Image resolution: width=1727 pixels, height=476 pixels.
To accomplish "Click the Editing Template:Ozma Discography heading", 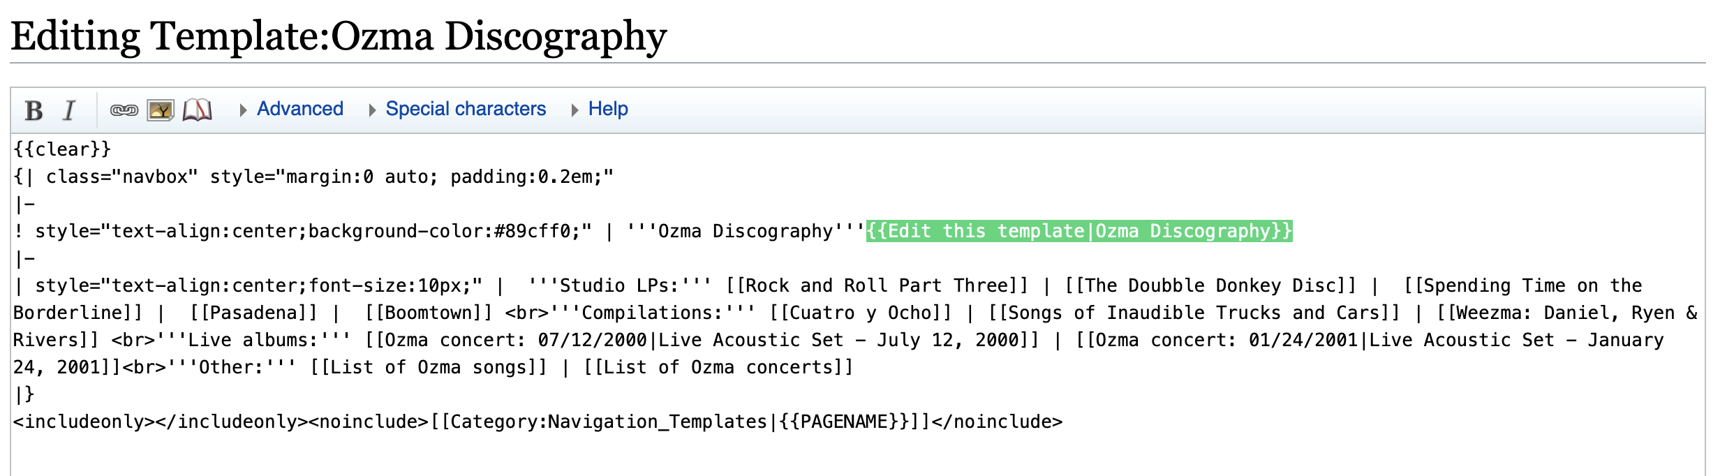I will pyautogui.click(x=339, y=36).
